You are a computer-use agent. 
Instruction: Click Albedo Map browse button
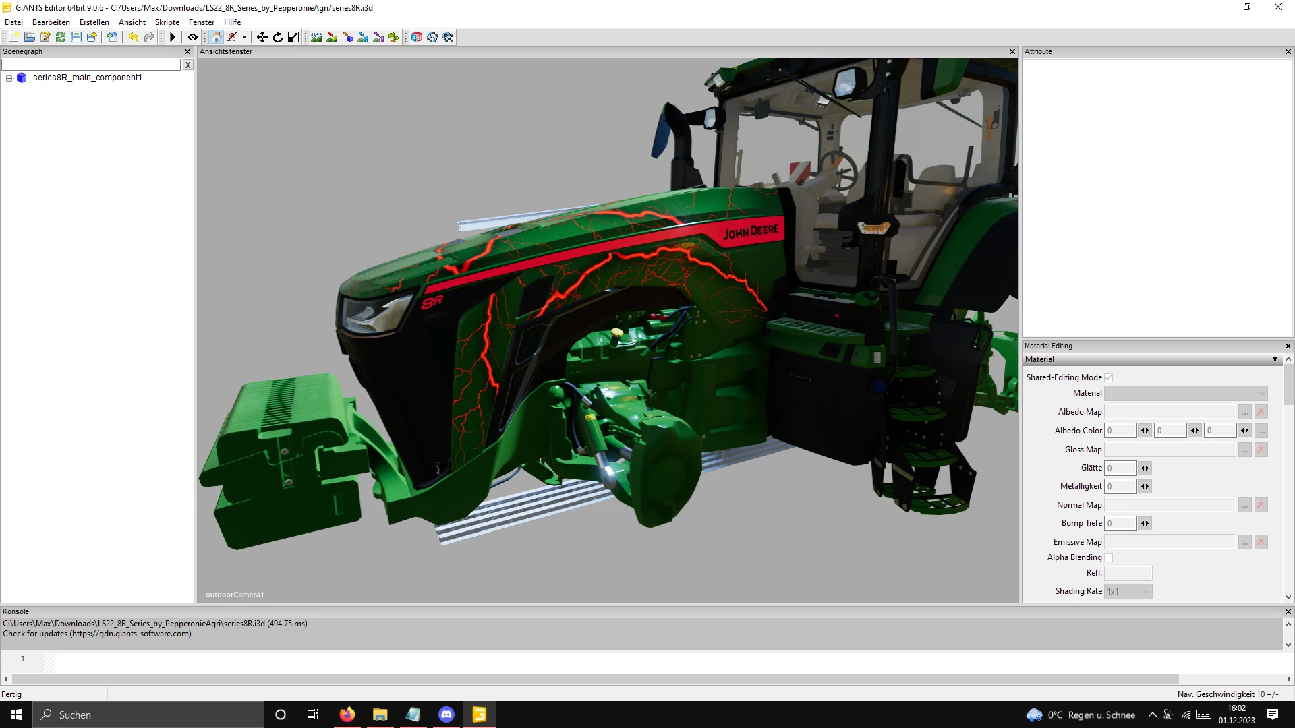[x=1244, y=412]
